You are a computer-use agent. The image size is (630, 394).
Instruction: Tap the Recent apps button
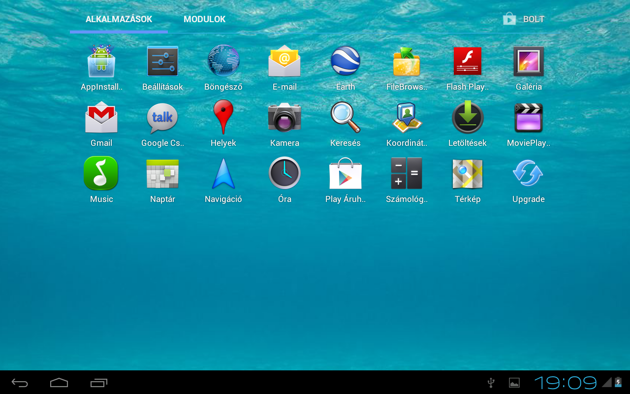coord(99,383)
